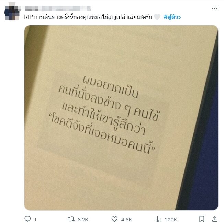
Task: Open the #สู้ดิวะ hashtag link
Action: click(x=172, y=17)
